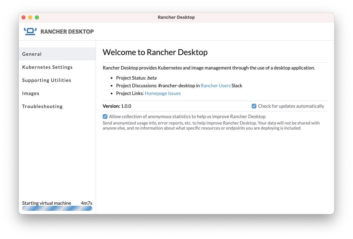Uncheck Allow collection of anonymous statistics
This screenshot has width=353, height=239.
105,116
